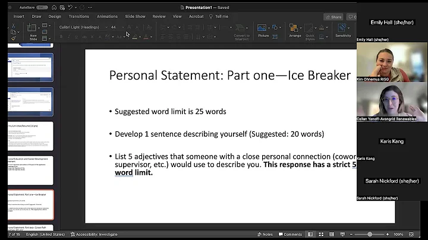The height and width of the screenshot is (240, 428).
Task: Switch to Reading view icon
Action: click(x=332, y=234)
